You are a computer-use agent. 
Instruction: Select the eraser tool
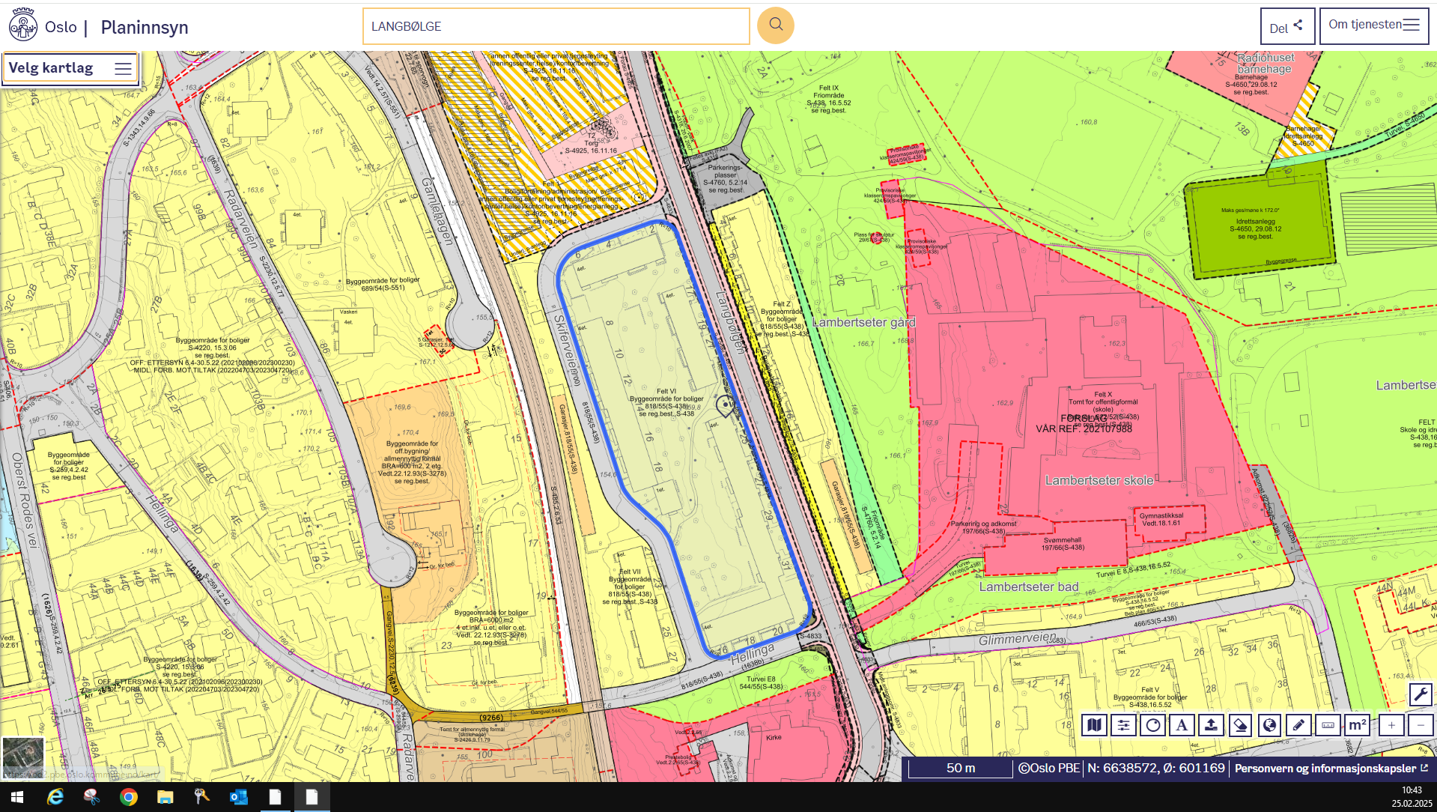(x=1240, y=724)
